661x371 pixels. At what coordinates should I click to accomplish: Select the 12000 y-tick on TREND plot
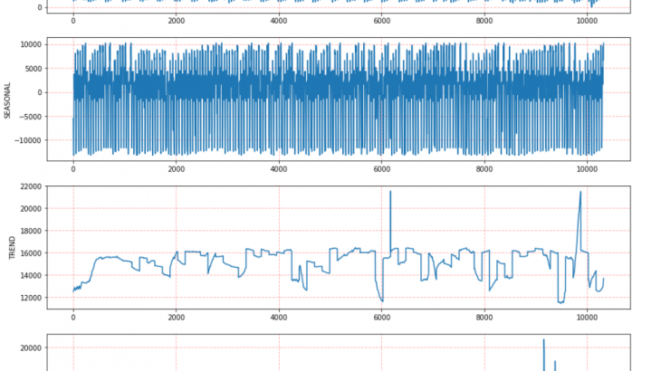(x=31, y=298)
